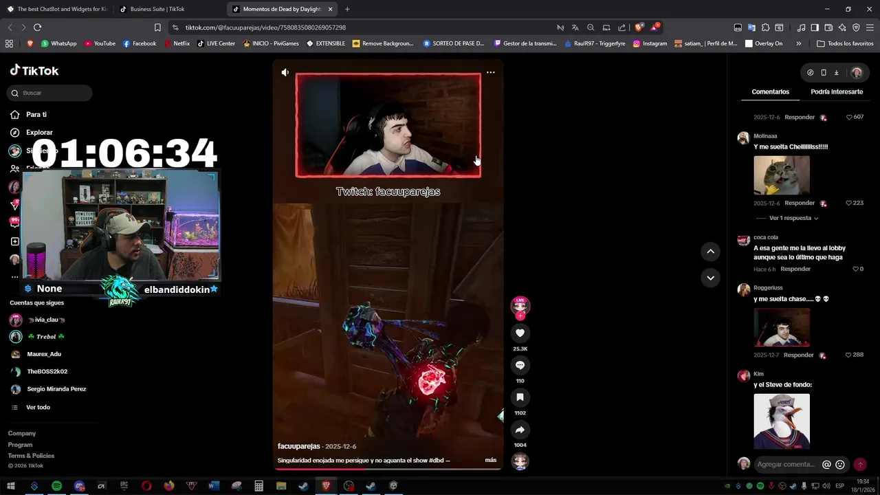Reply to coca cola's comment with Responder
Image resolution: width=880 pixels, height=495 pixels.
tap(795, 269)
